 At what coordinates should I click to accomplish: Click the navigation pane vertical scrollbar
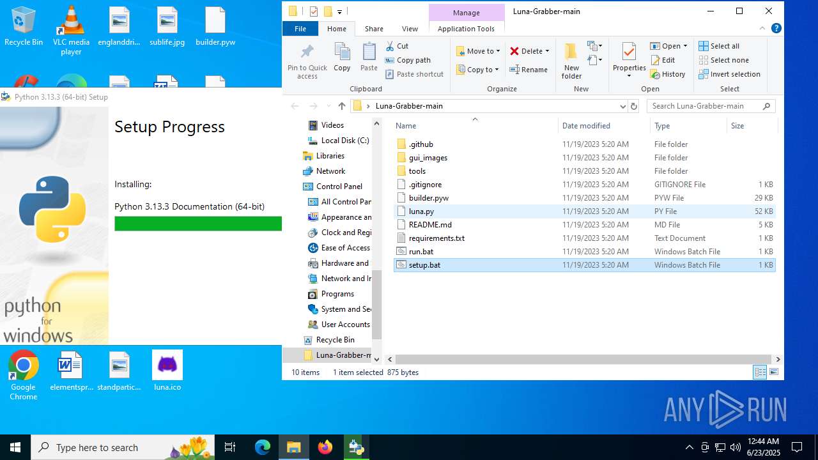[376, 303]
